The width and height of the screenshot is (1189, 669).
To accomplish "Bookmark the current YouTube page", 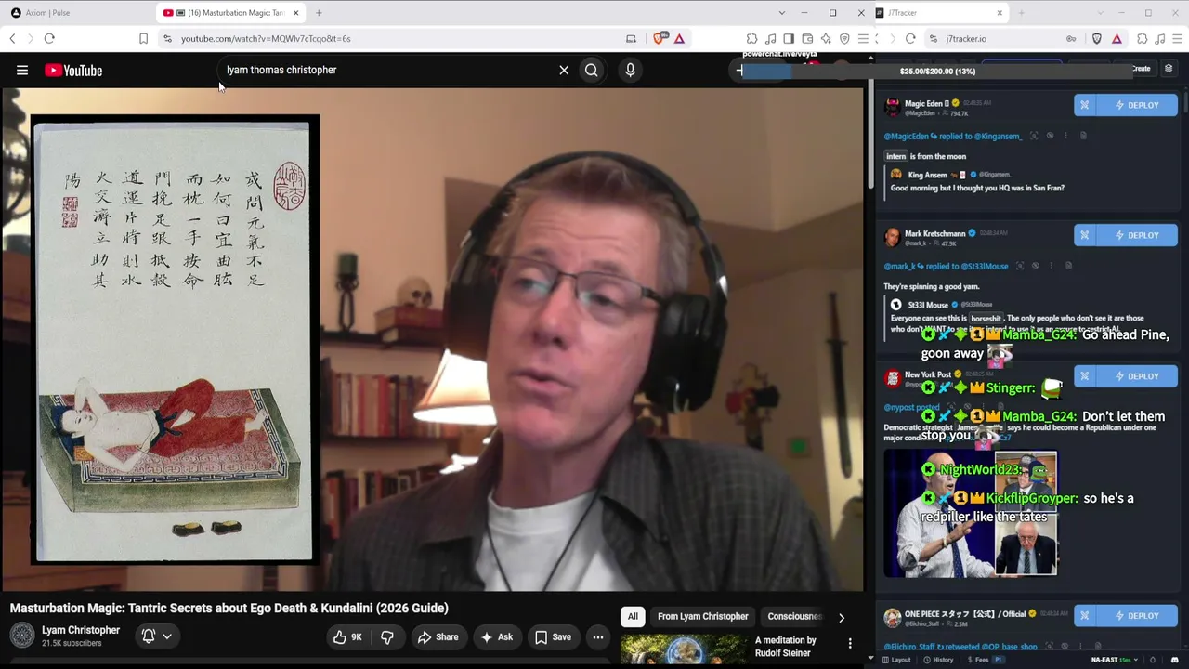I will tap(143, 38).
